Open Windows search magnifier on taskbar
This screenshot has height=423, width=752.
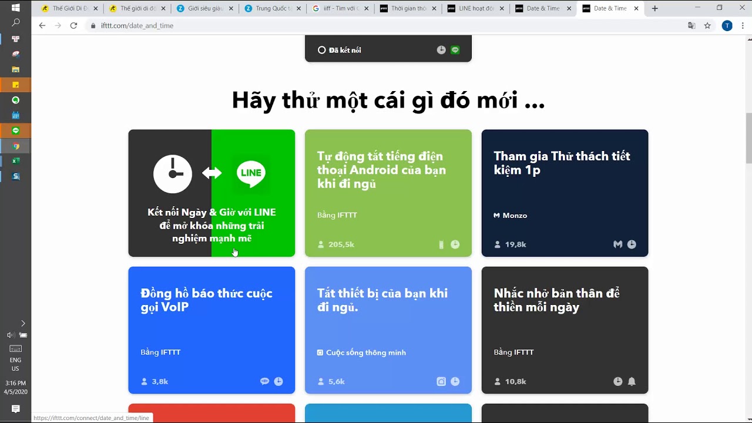[16, 23]
